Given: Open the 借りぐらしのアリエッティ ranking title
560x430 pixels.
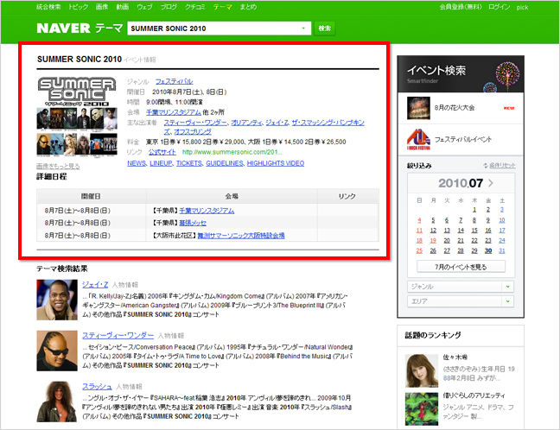Looking at the screenshot, I should coord(474,395).
